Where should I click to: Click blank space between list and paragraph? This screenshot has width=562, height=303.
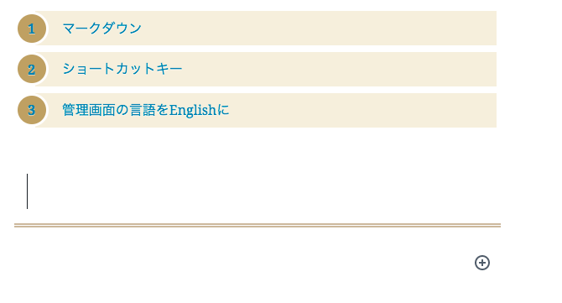[258, 148]
